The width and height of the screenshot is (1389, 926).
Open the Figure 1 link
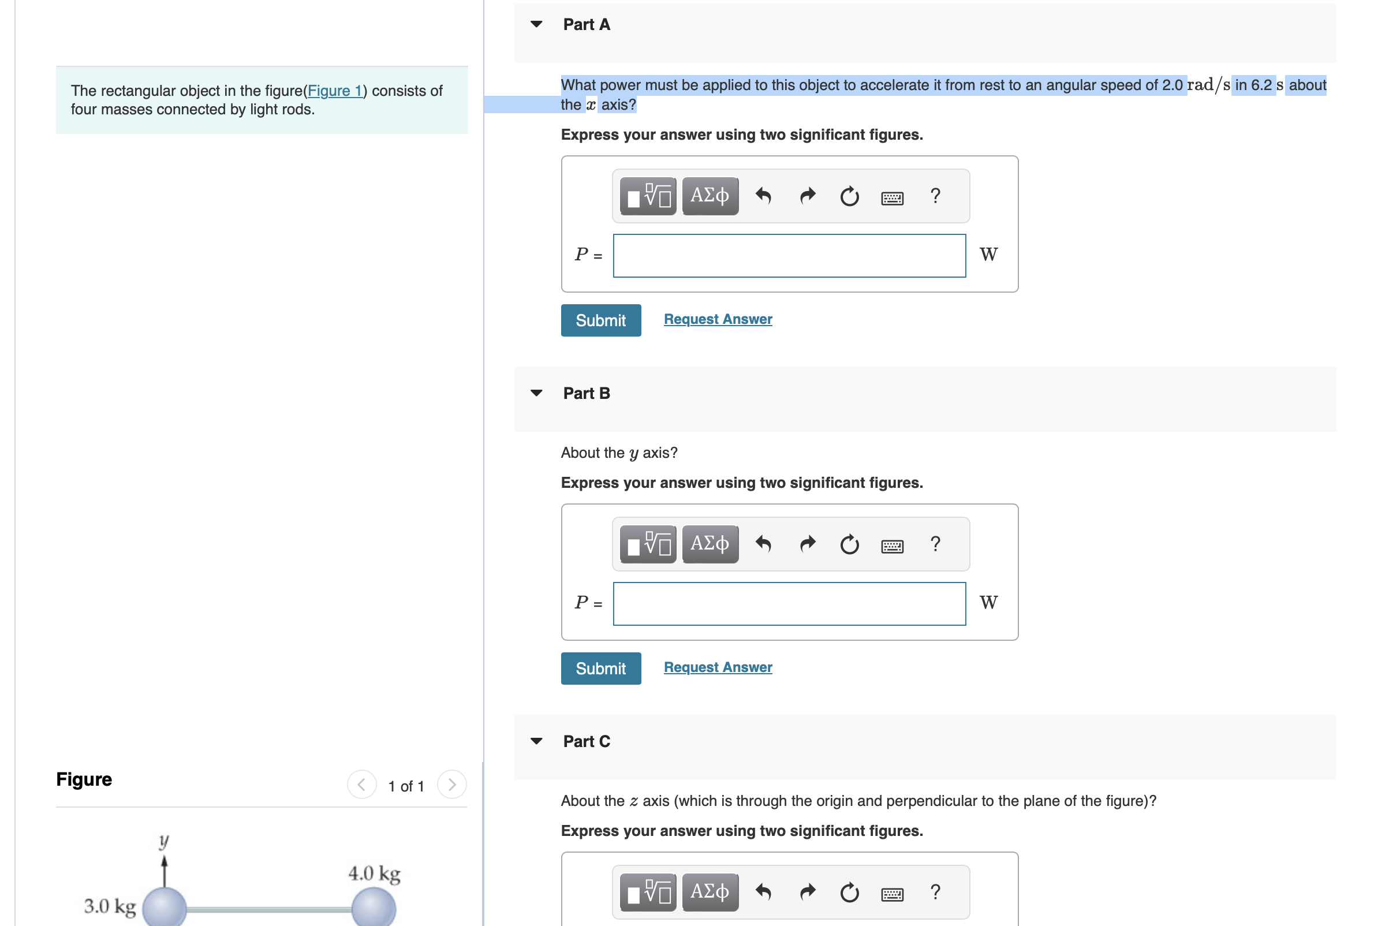click(x=334, y=91)
